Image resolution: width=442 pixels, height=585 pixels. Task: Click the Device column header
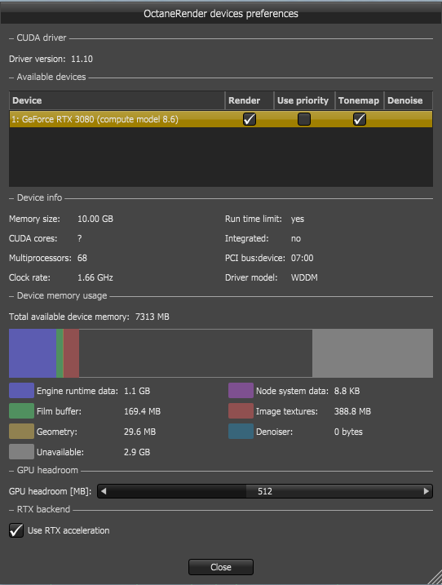pos(117,100)
